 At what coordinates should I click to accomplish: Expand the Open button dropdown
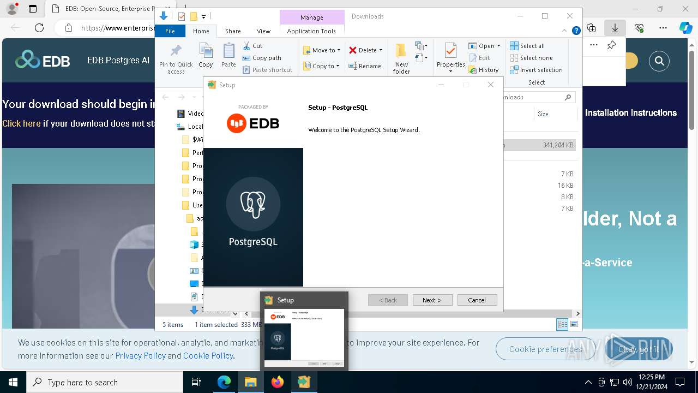coord(498,46)
